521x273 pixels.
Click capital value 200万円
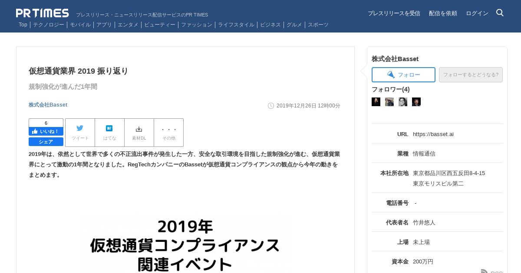click(423, 261)
